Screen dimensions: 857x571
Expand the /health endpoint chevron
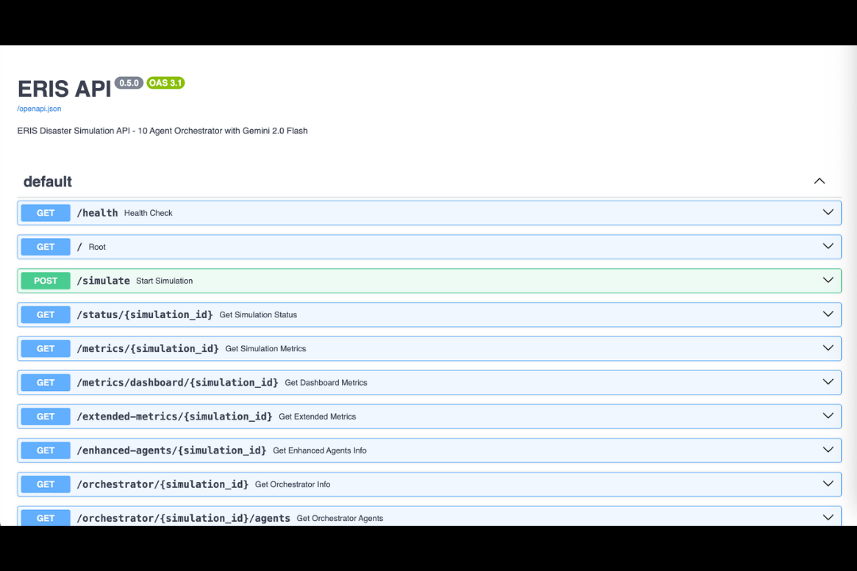828,213
